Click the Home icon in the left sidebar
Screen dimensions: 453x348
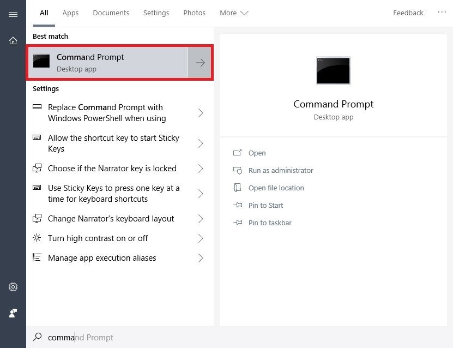13,40
